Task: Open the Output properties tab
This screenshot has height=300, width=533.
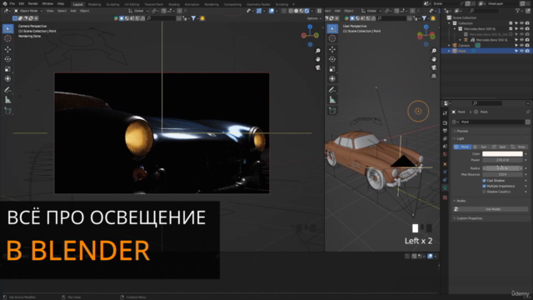Action: (445, 131)
